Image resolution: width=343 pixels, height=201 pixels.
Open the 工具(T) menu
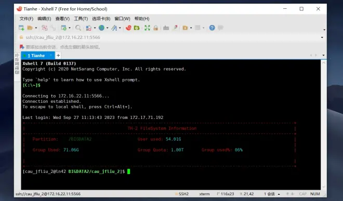[81, 19]
